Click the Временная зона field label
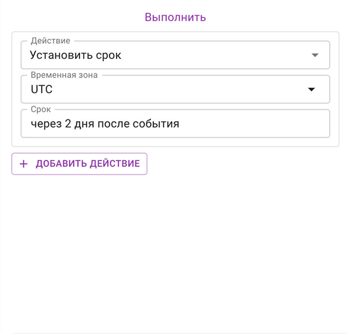The width and height of the screenshot is (361, 334). 64,75
